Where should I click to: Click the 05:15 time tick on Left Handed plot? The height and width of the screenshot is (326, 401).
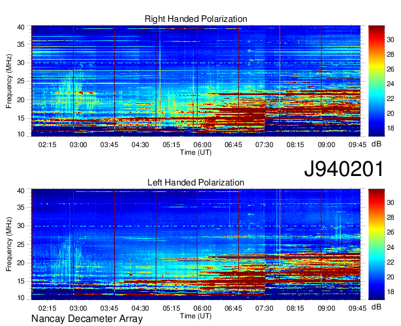click(x=172, y=308)
